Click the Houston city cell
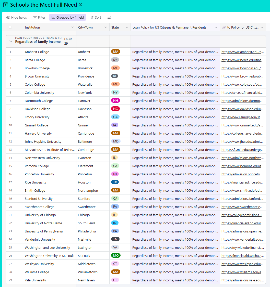 pos(93,182)
